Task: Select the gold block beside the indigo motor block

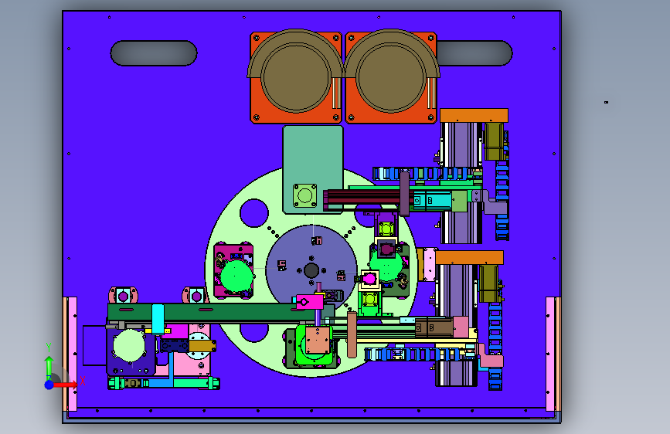Action: click(202, 345)
